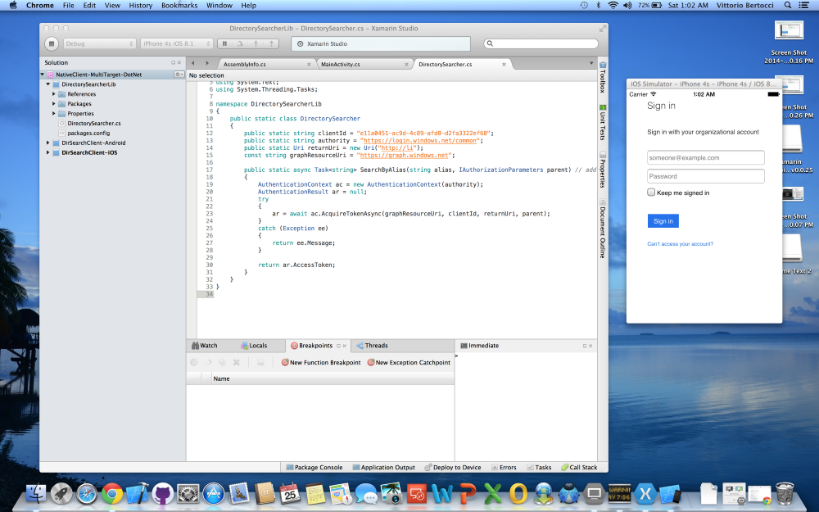Select packages.config in solution tree
Viewport: 819px width, 512px height.
pos(88,133)
